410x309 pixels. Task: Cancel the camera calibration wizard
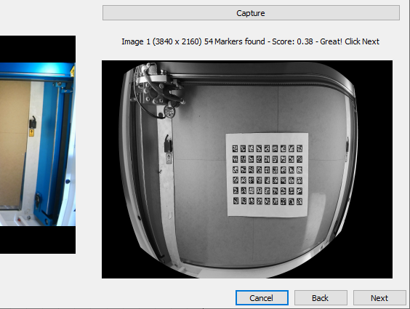262,298
